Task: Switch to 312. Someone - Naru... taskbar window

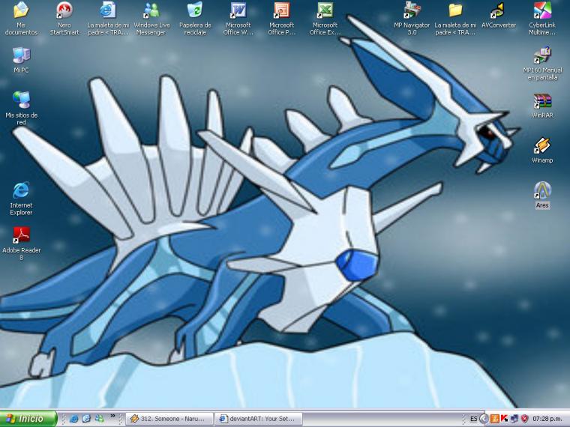Action: (169, 419)
